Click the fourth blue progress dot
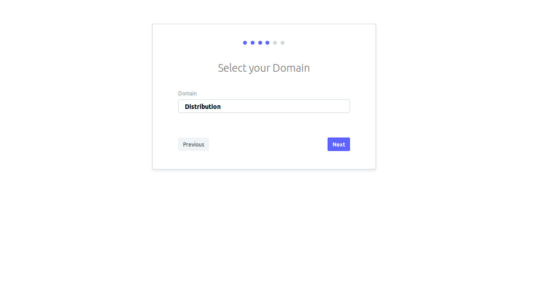 (267, 43)
